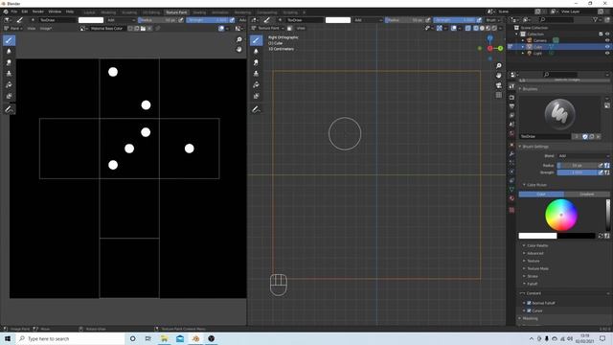This screenshot has width=613, height=345.
Task: Toggle the Normal Falloff checkbox
Action: pyautogui.click(x=529, y=303)
